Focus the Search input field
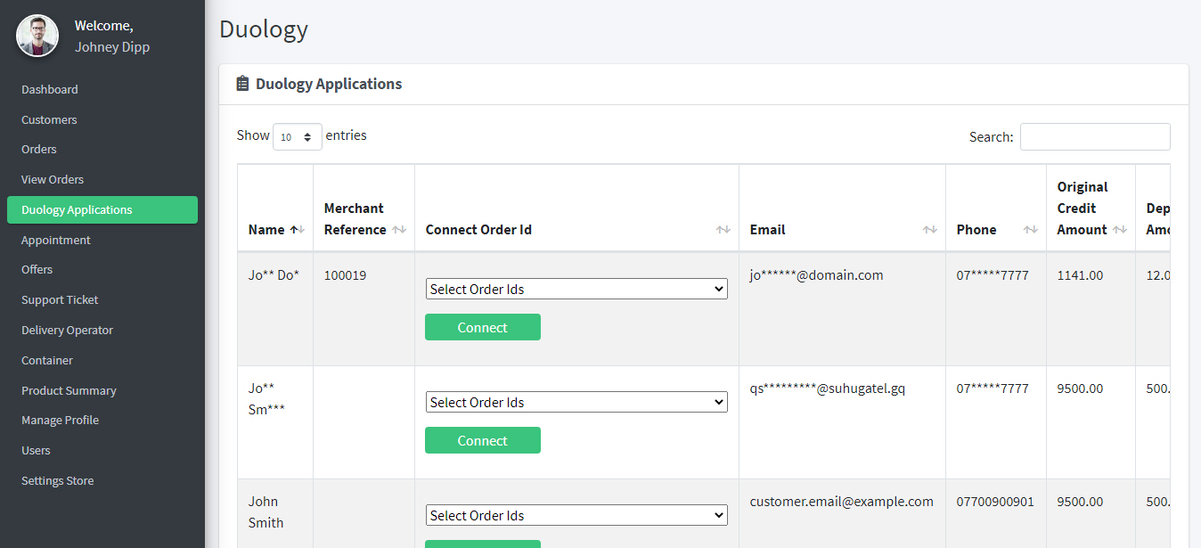The image size is (1201, 548). point(1095,136)
